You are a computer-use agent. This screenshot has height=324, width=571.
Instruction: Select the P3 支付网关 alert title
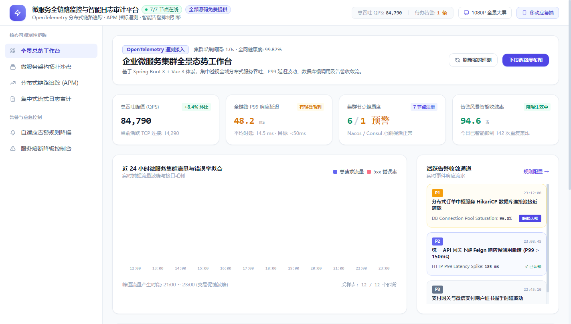click(x=478, y=298)
